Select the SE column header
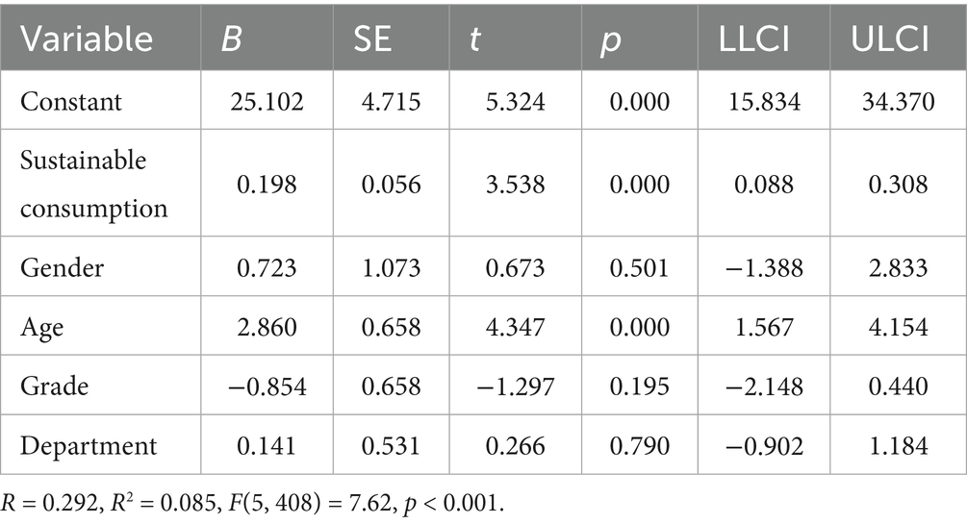The image size is (967, 524). (371, 38)
